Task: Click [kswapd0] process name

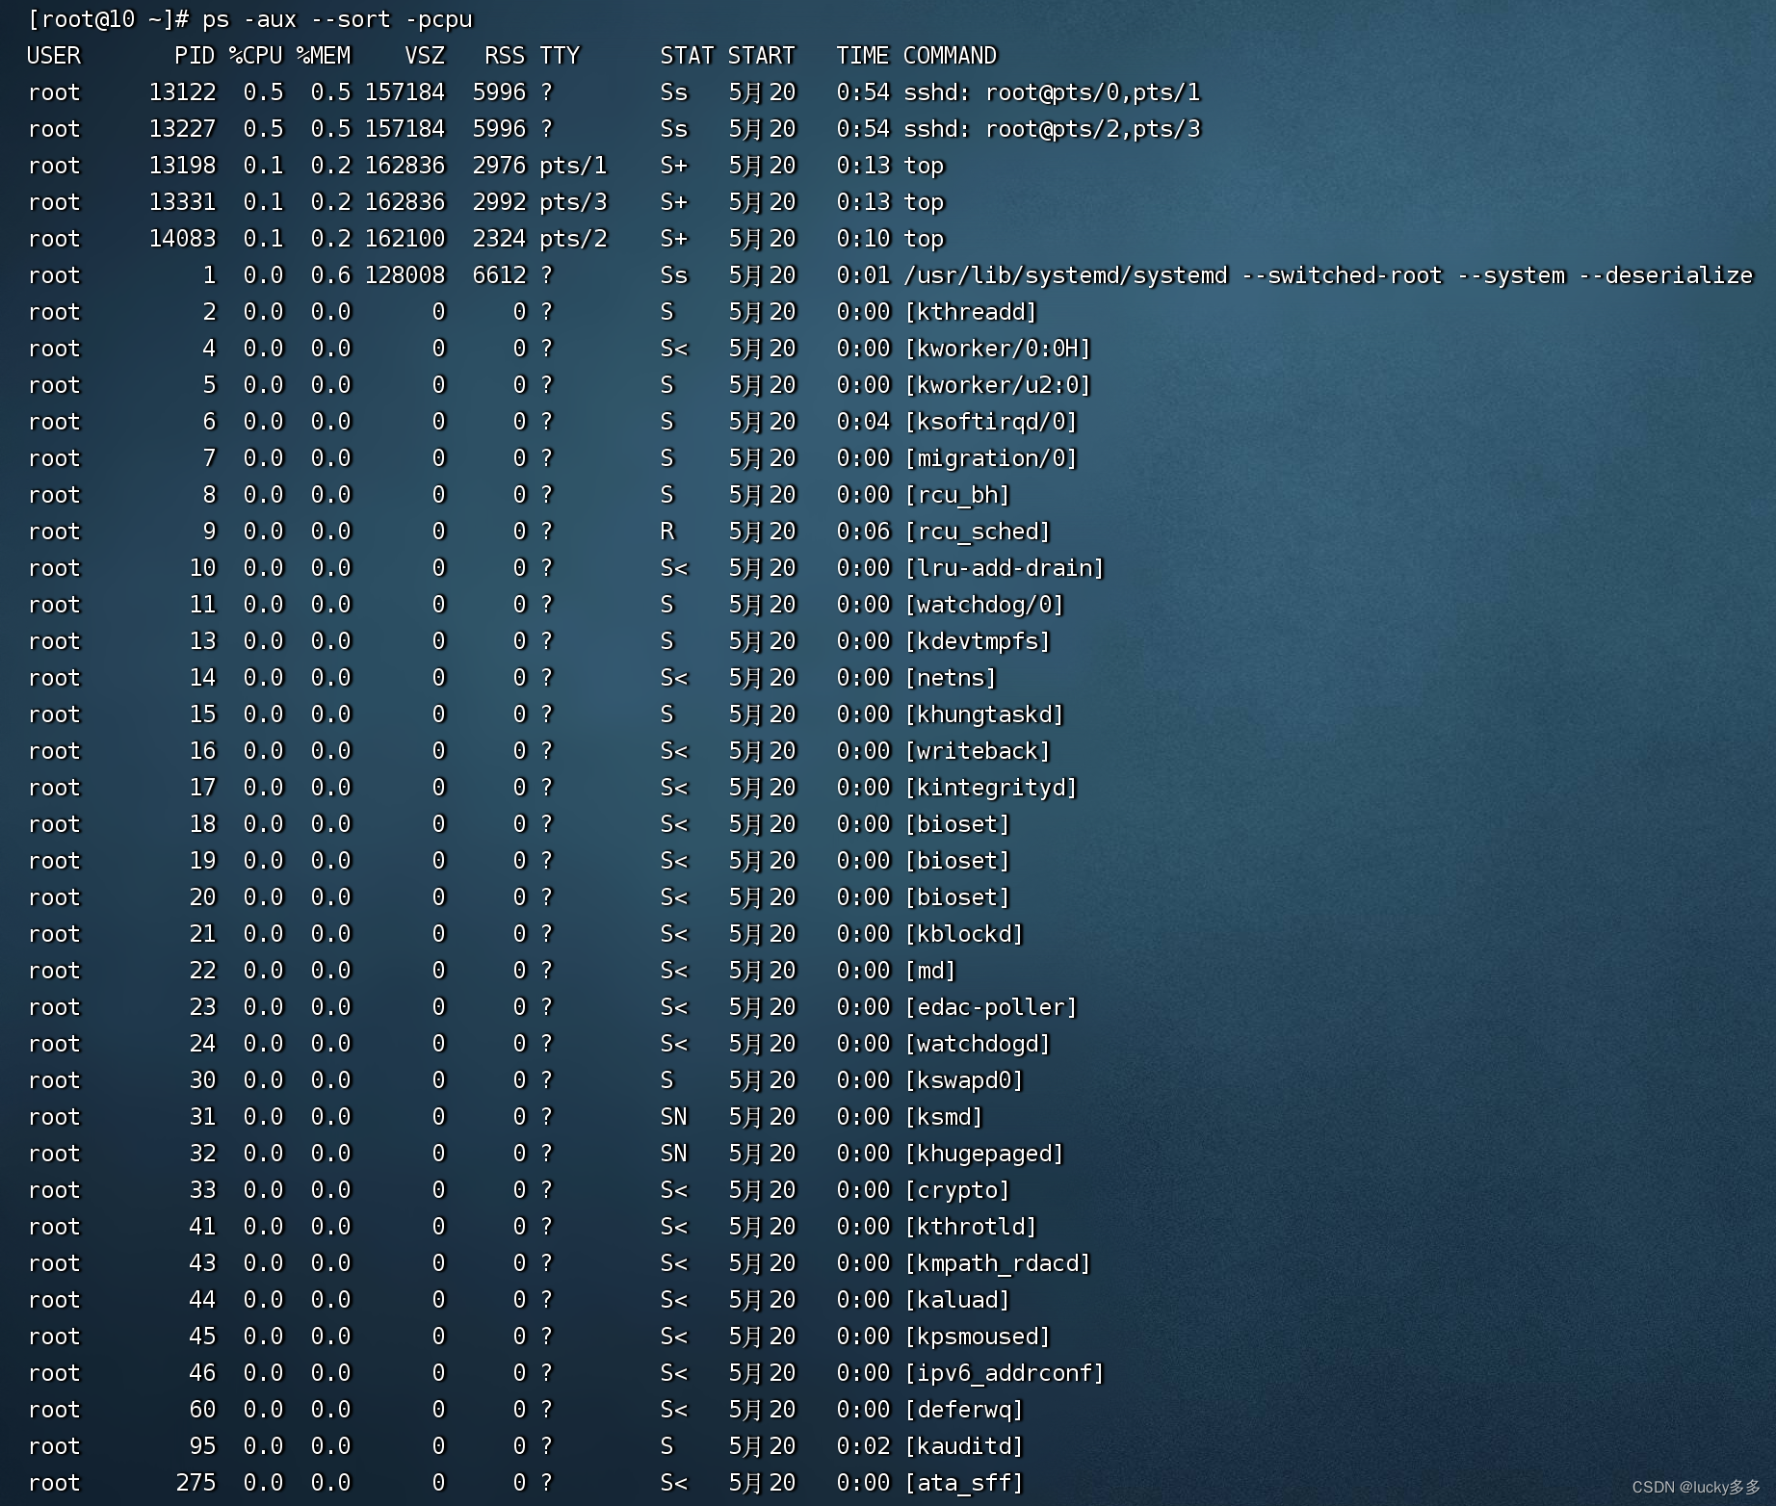Action: coord(964,1080)
